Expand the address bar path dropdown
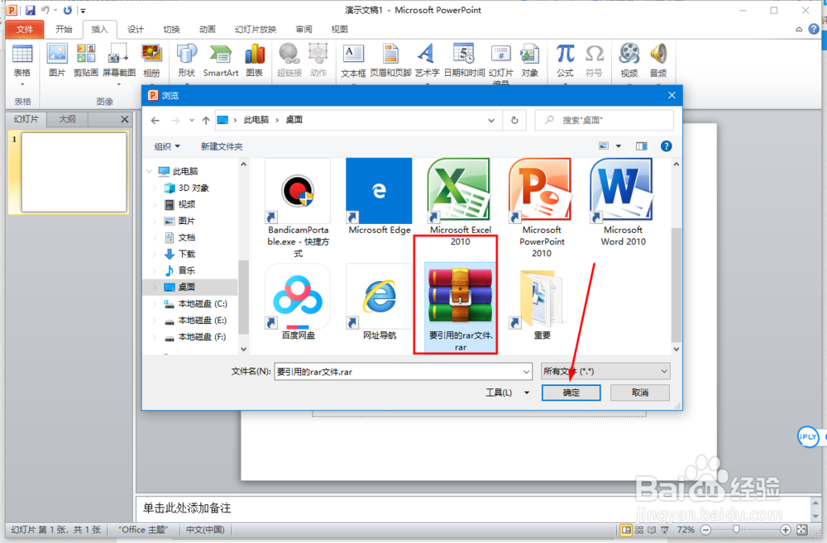Viewport: 827px width, 543px height. (491, 120)
